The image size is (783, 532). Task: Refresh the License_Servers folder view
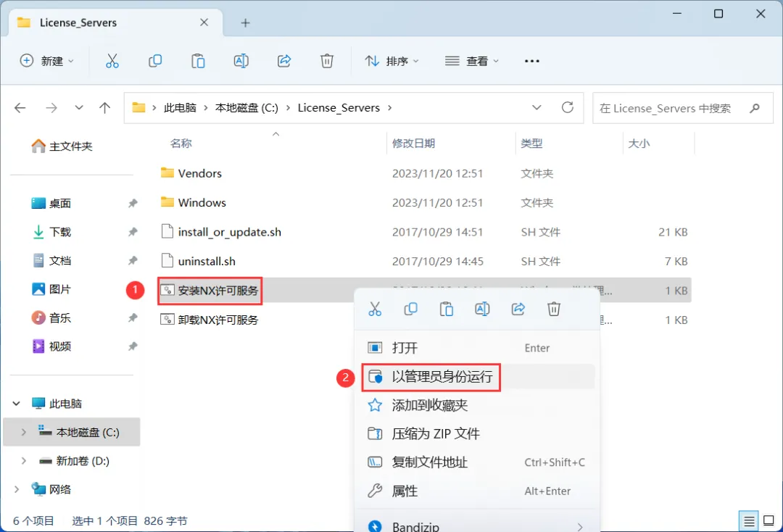click(568, 107)
